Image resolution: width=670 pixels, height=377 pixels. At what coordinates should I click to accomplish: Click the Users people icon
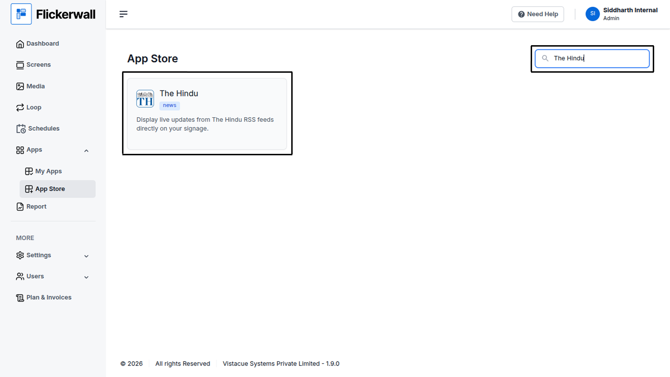(x=20, y=276)
